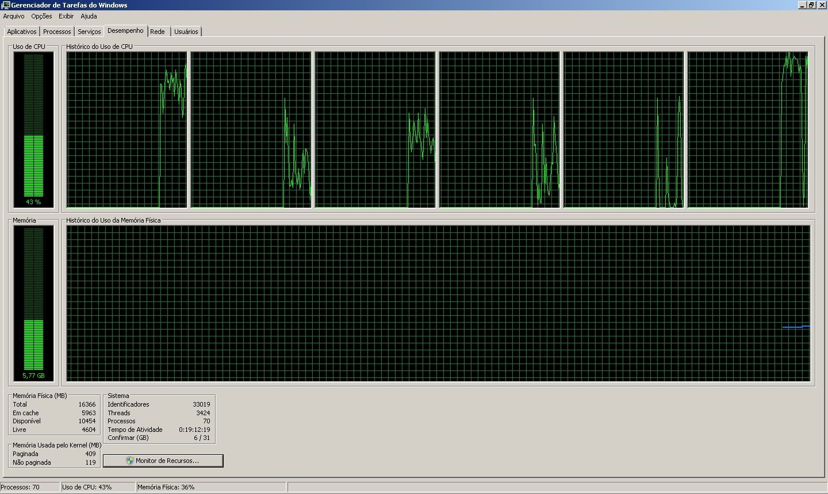The image size is (828, 494).
Task: Click the Identificadores value 33019
Action: coord(201,404)
